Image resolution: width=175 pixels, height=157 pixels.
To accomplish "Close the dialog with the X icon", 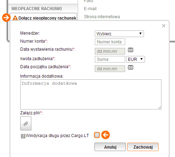I will (x=163, y=26).
